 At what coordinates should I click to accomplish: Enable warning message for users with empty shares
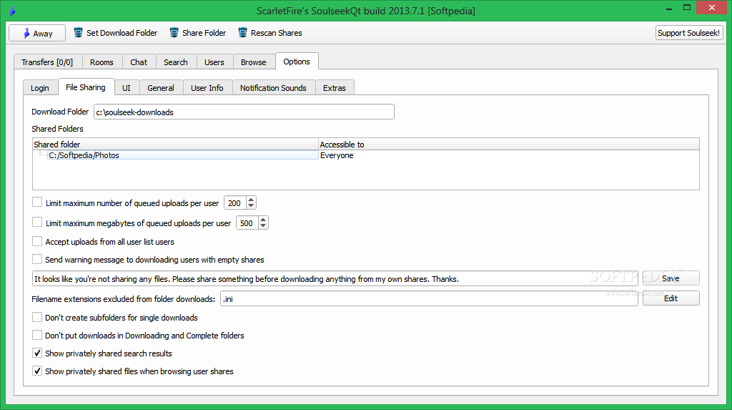pos(37,259)
